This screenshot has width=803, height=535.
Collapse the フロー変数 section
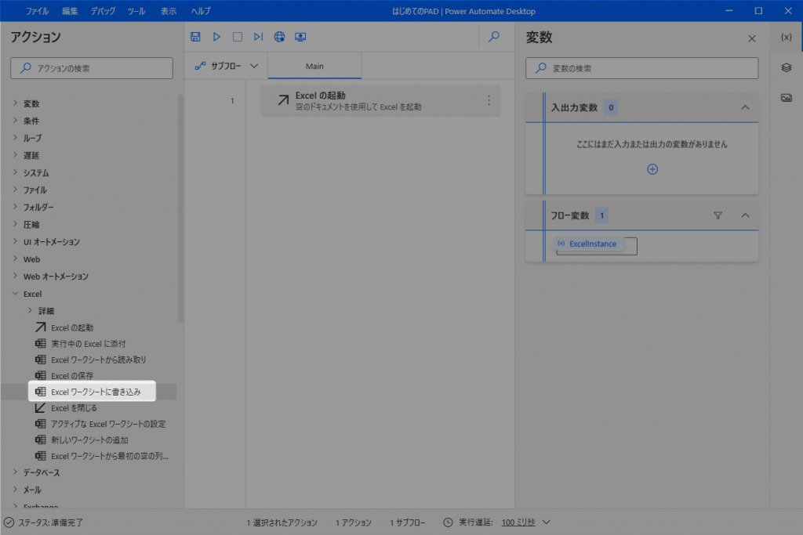[x=745, y=215]
